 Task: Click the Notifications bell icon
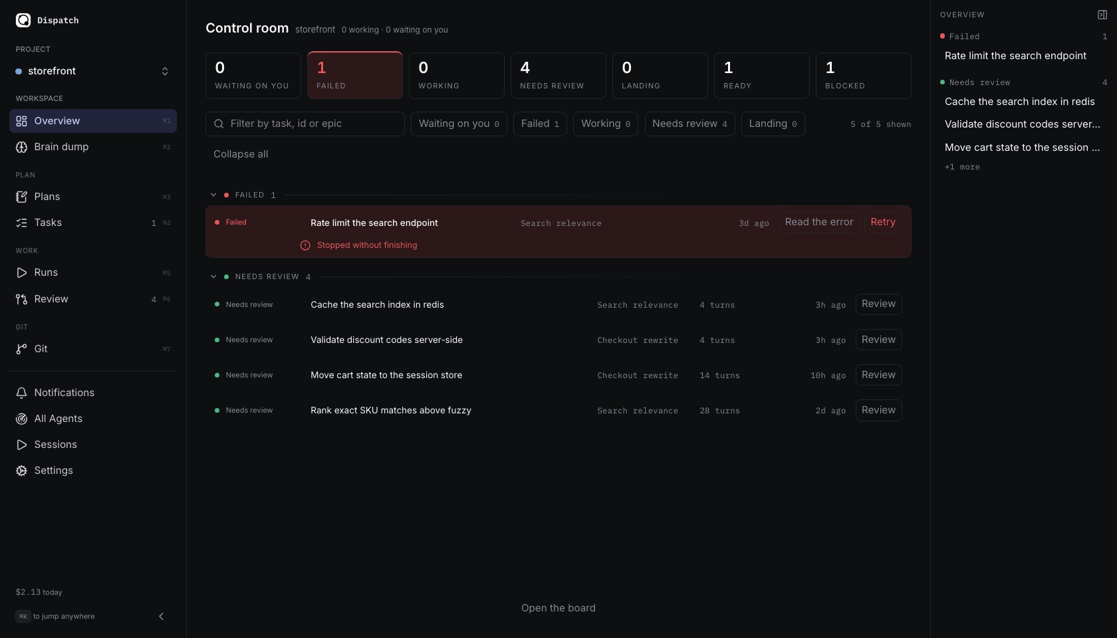coord(21,393)
